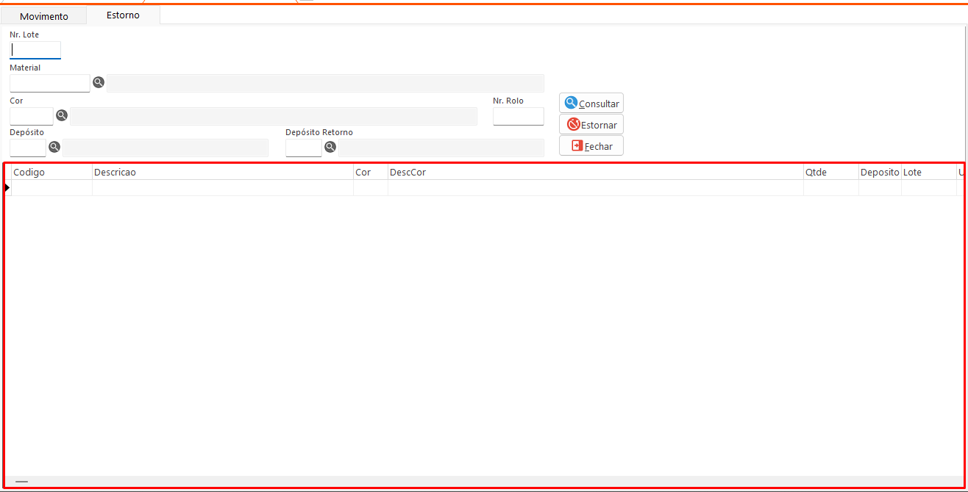Click the Depósito code input field
The width and height of the screenshot is (968, 492).
28,148
